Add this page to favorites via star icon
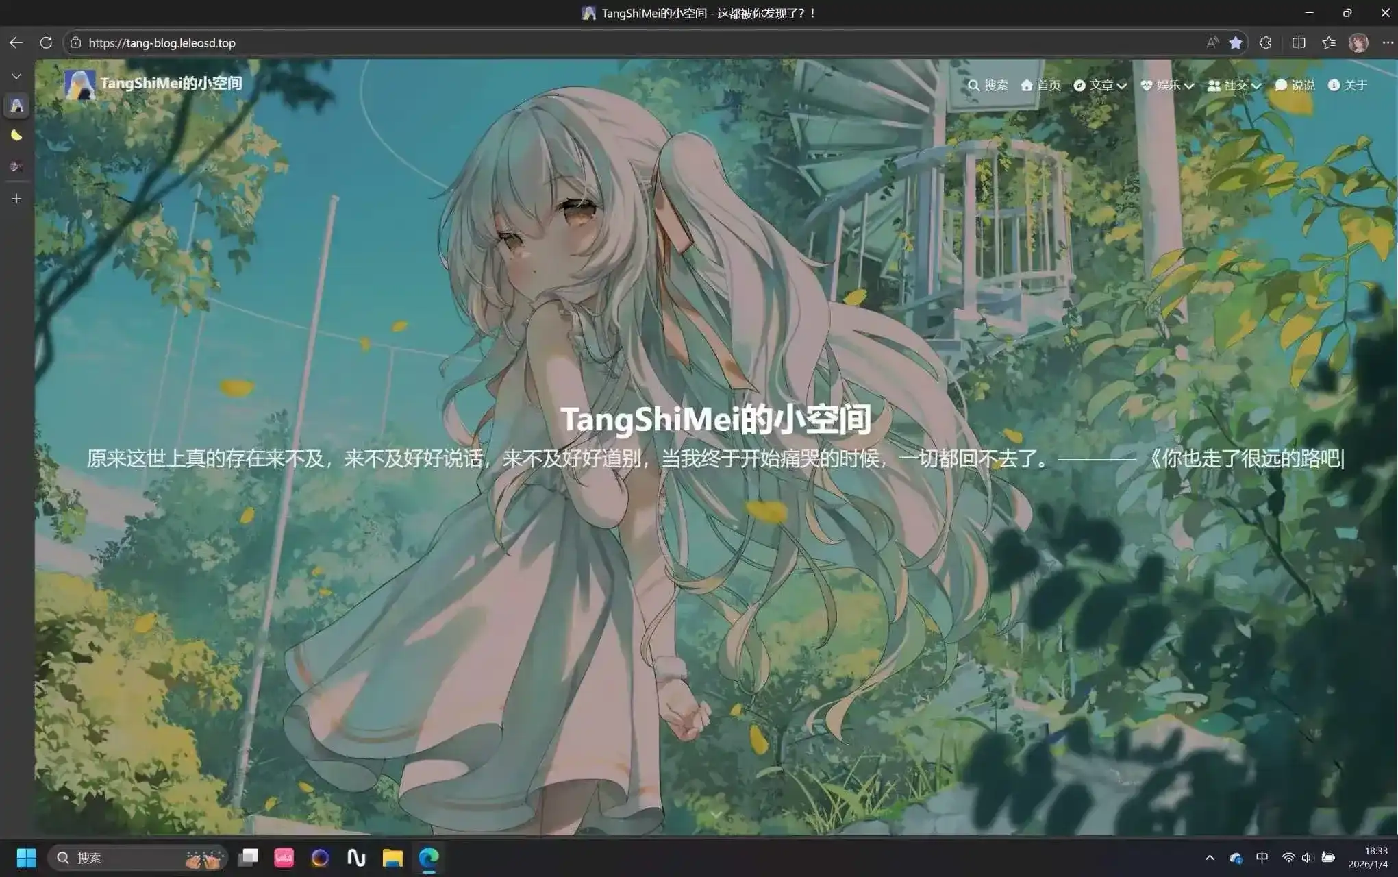1398x877 pixels. [x=1236, y=42]
